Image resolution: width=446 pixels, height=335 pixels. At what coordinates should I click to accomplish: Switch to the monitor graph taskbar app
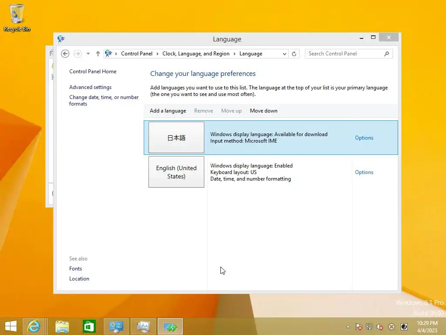pyautogui.click(x=143, y=326)
